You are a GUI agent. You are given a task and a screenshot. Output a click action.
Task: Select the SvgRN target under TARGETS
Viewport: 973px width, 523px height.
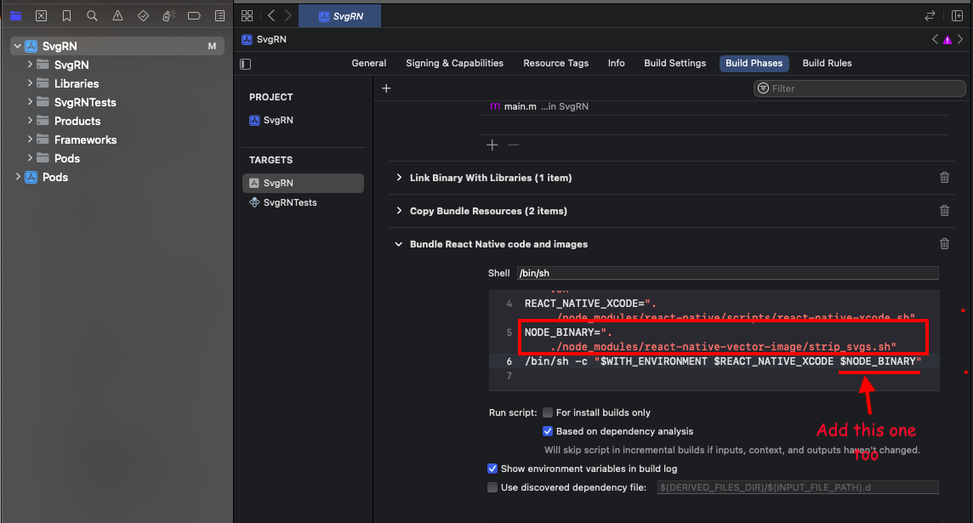pos(304,183)
